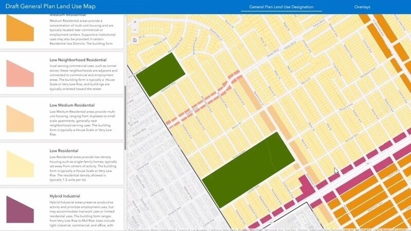Pick the Low Medium Residential peach swatch
The width and height of the screenshot is (411, 231).
20,119
